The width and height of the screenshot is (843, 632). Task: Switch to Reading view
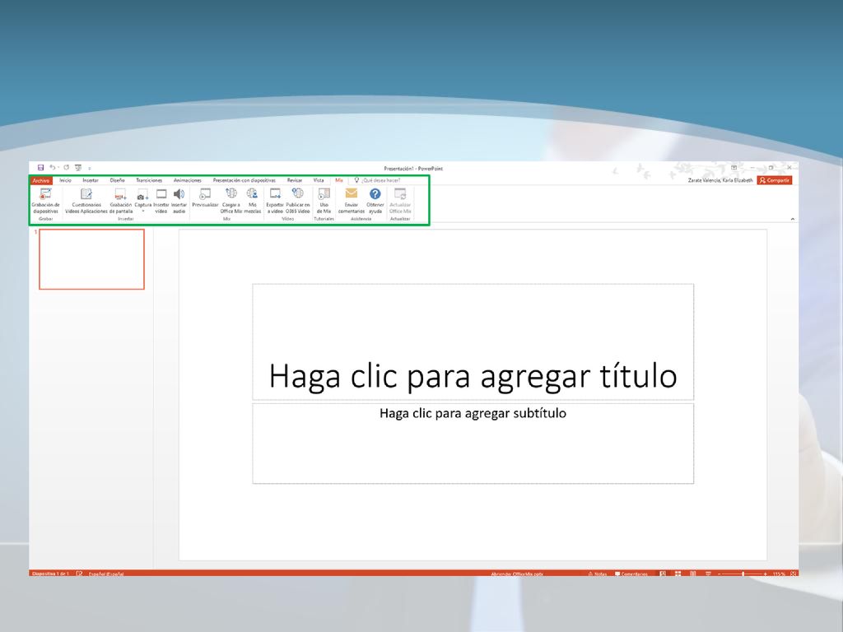[x=693, y=574]
